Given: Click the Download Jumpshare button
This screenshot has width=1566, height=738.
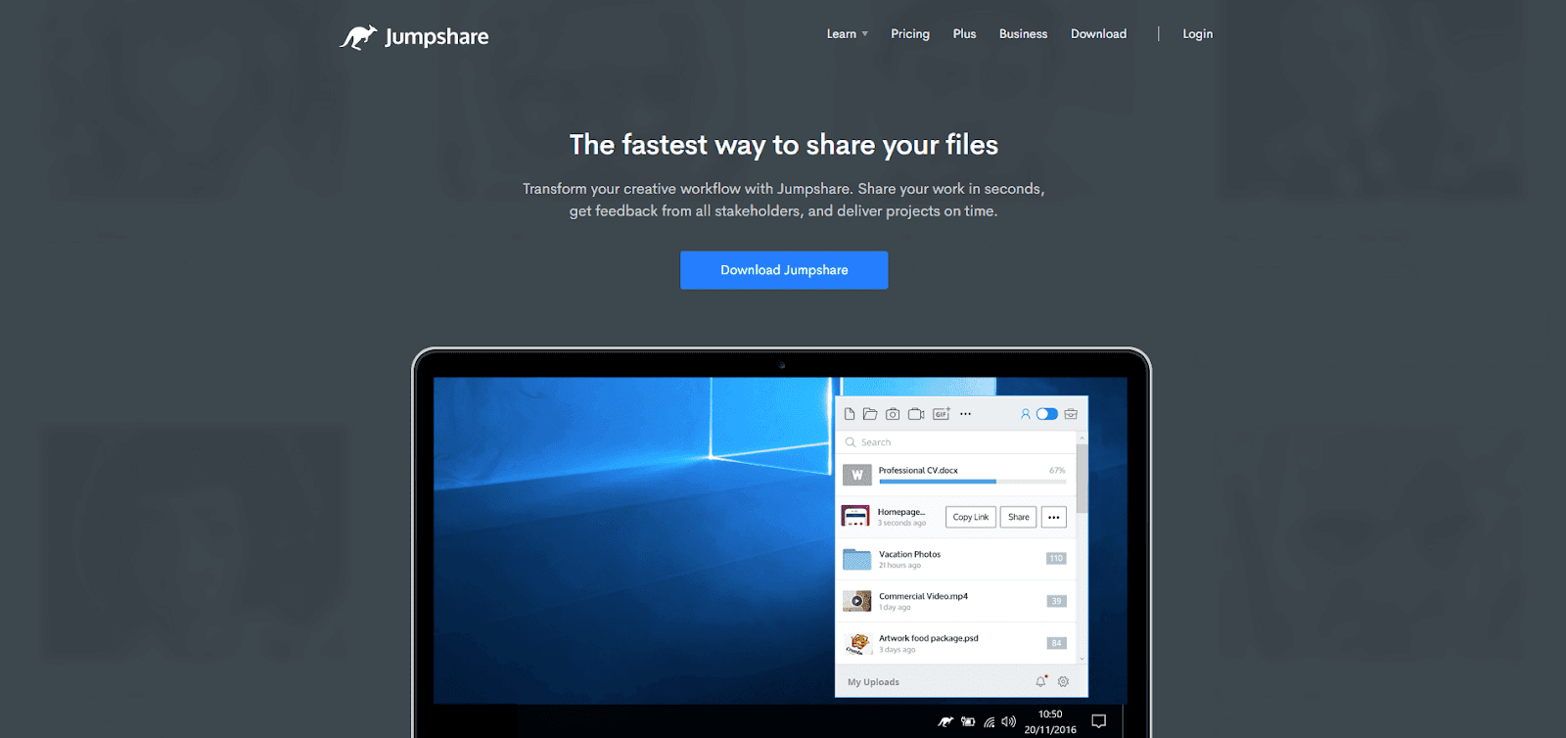Looking at the screenshot, I should tap(784, 270).
